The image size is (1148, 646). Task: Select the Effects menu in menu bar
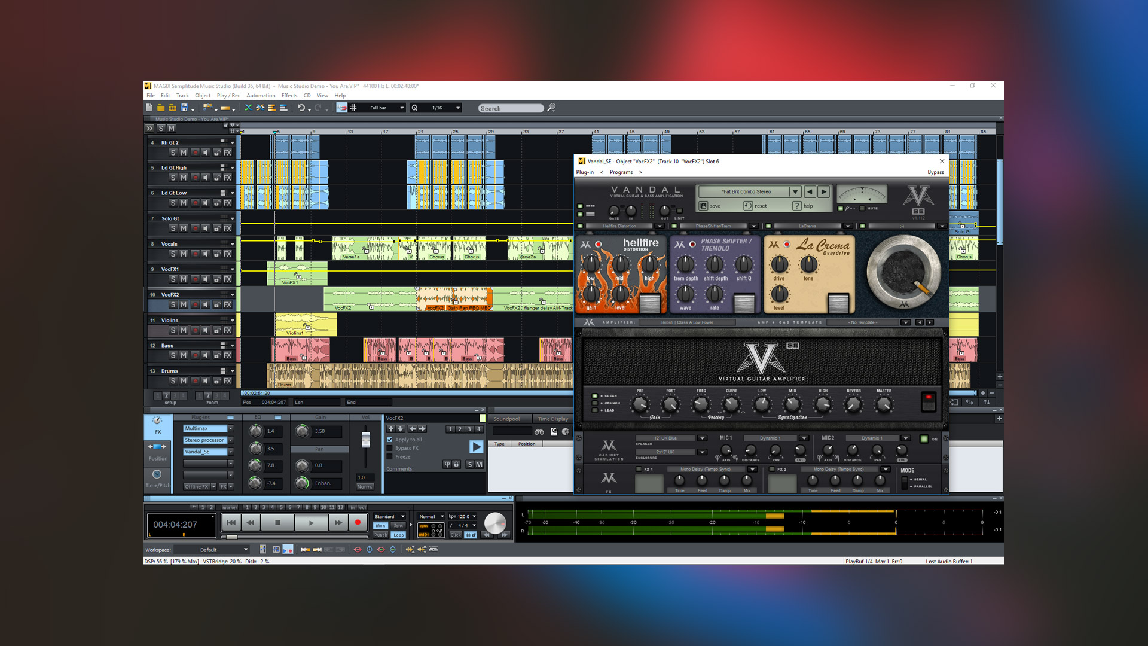[289, 96]
